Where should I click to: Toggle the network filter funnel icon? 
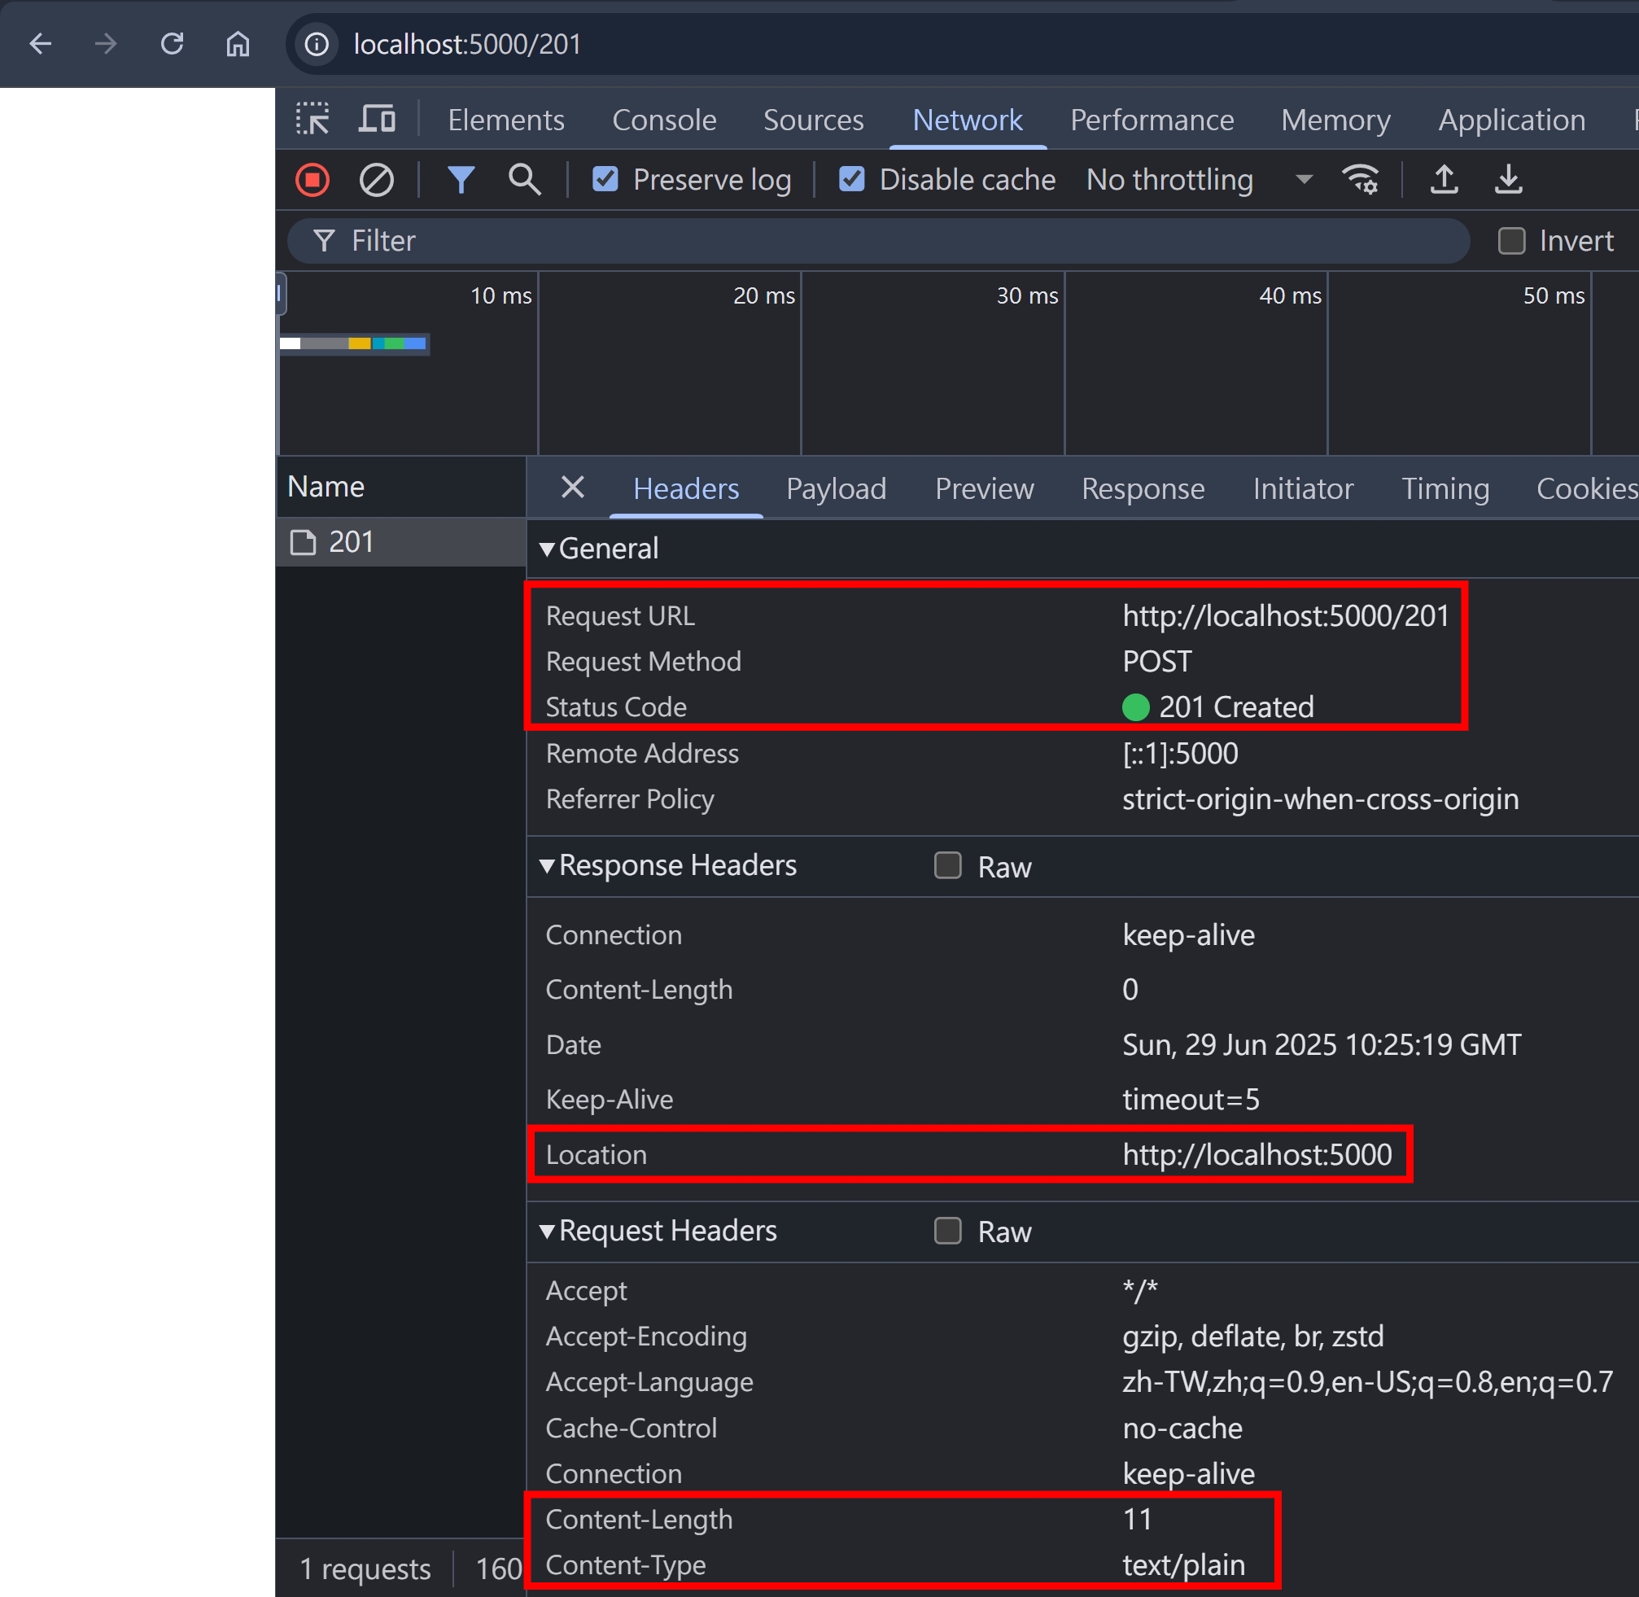point(461,180)
